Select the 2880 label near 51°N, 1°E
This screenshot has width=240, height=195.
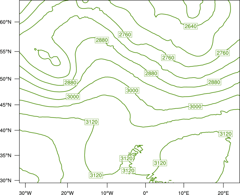[x=151, y=73]
